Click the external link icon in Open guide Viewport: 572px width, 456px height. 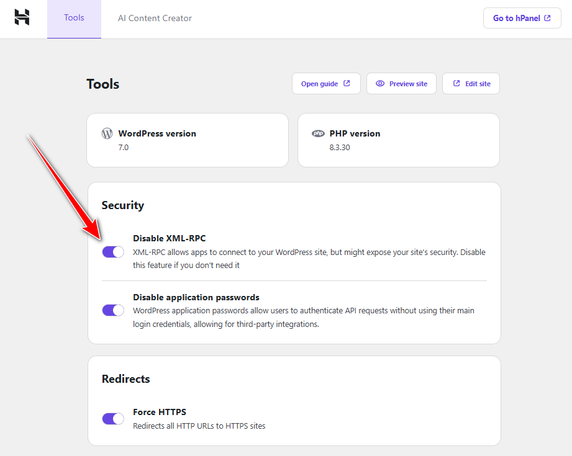tap(347, 84)
